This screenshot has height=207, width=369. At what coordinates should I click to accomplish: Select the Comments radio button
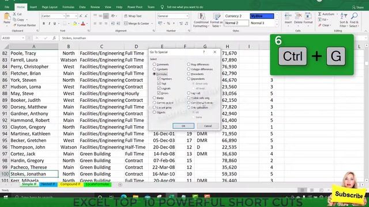point(154,64)
